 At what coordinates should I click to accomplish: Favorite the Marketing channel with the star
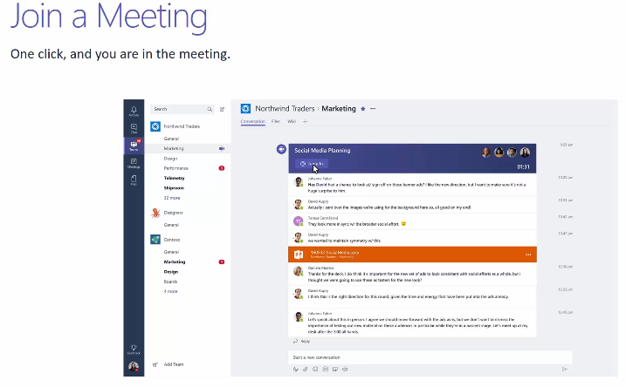coord(363,109)
